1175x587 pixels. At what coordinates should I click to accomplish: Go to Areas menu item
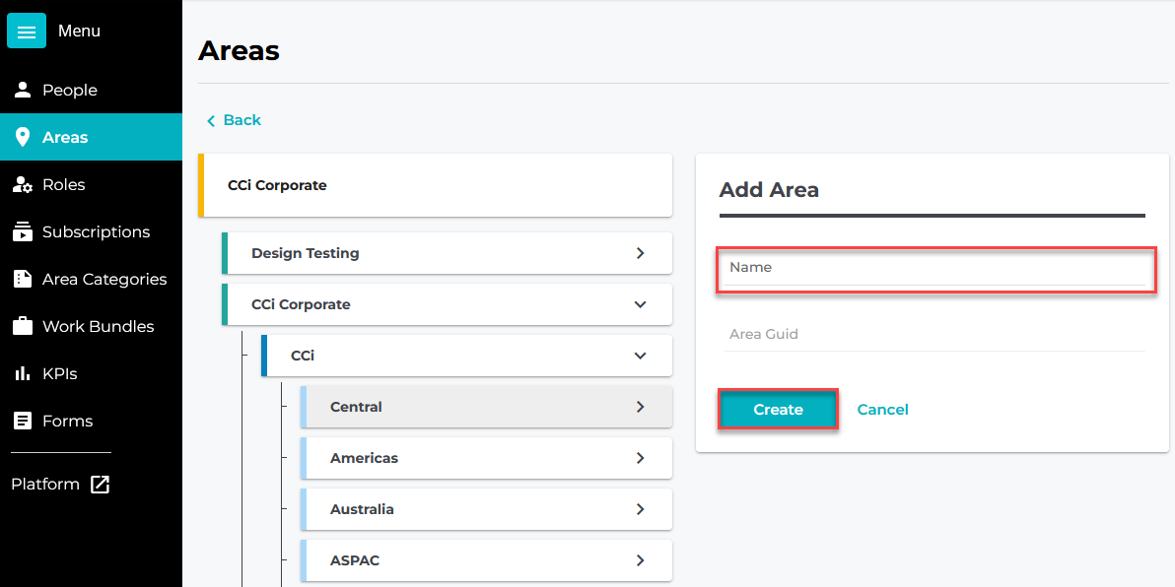click(x=65, y=138)
